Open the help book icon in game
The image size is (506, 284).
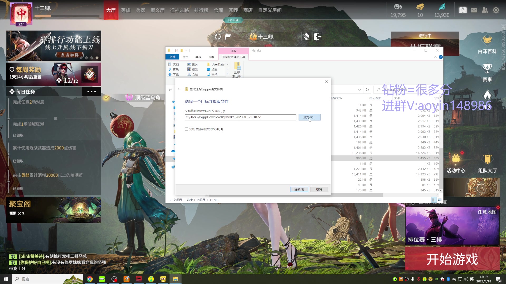tap(463, 10)
